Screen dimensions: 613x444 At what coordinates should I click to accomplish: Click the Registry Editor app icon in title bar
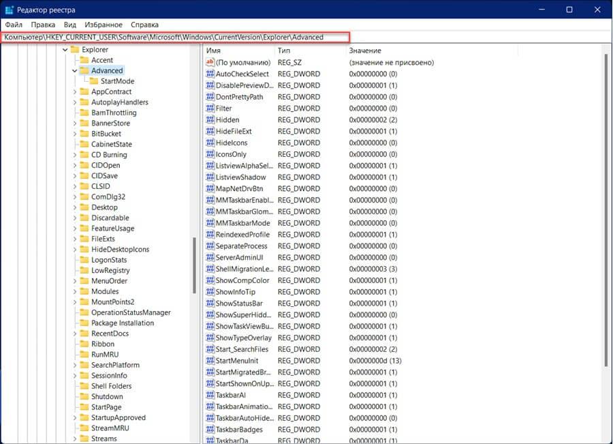coord(10,10)
